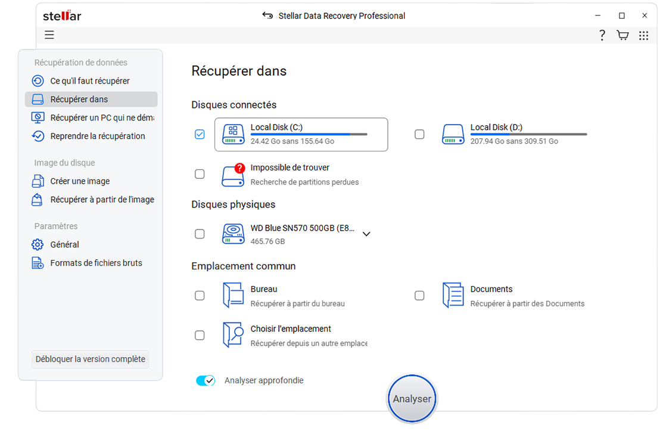
Task: Uncheck Local Disk (C:)
Action: (200, 134)
